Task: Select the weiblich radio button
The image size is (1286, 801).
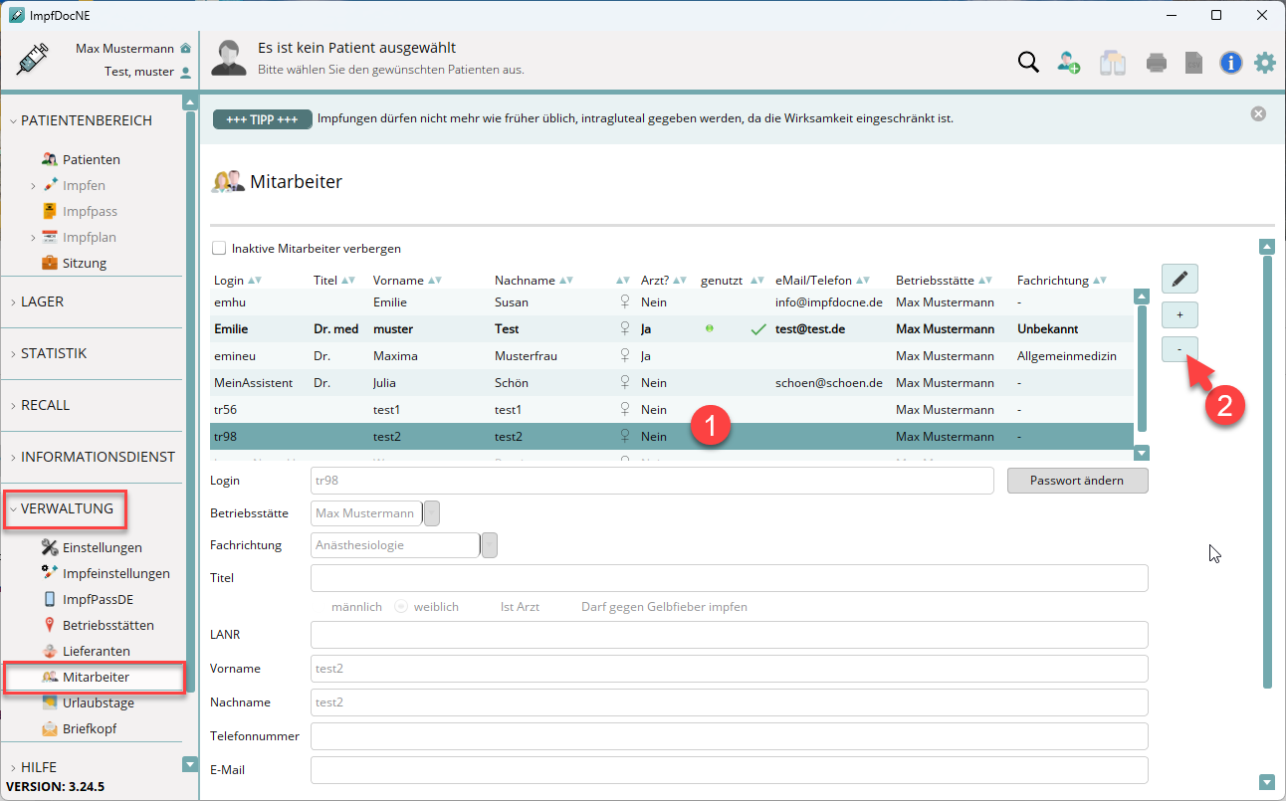Action: pyautogui.click(x=401, y=606)
